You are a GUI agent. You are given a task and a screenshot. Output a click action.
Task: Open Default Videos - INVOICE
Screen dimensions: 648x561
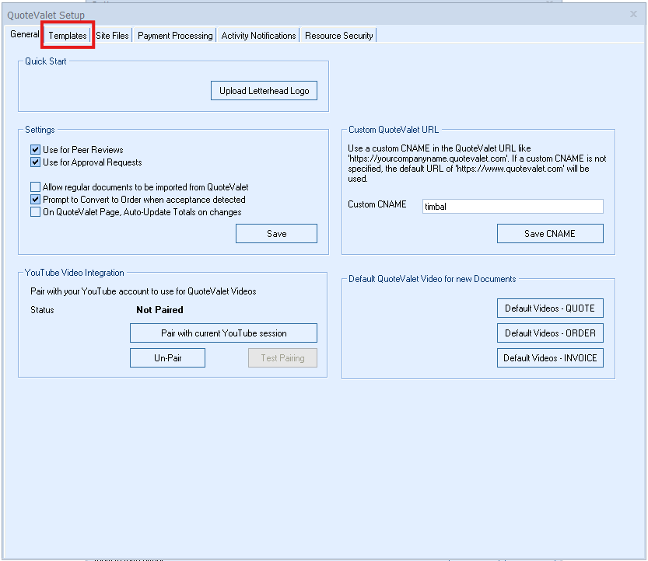pos(550,358)
